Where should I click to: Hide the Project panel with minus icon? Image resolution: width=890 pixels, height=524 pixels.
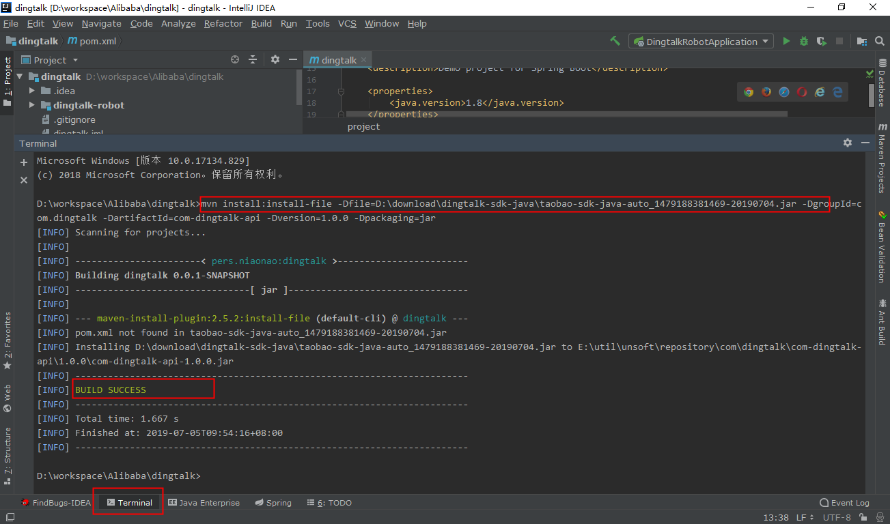click(292, 59)
